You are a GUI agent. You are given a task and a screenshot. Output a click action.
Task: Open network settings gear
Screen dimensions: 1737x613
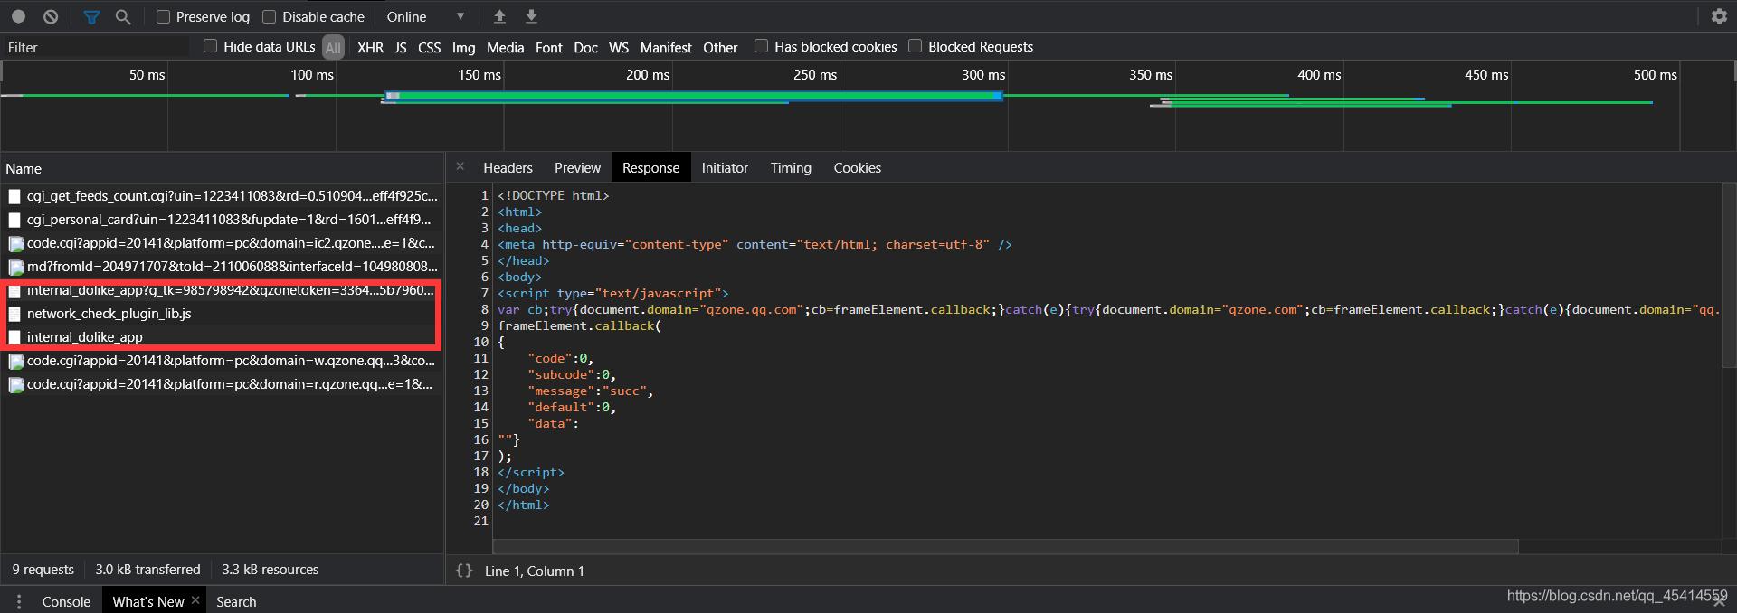[x=1719, y=16]
